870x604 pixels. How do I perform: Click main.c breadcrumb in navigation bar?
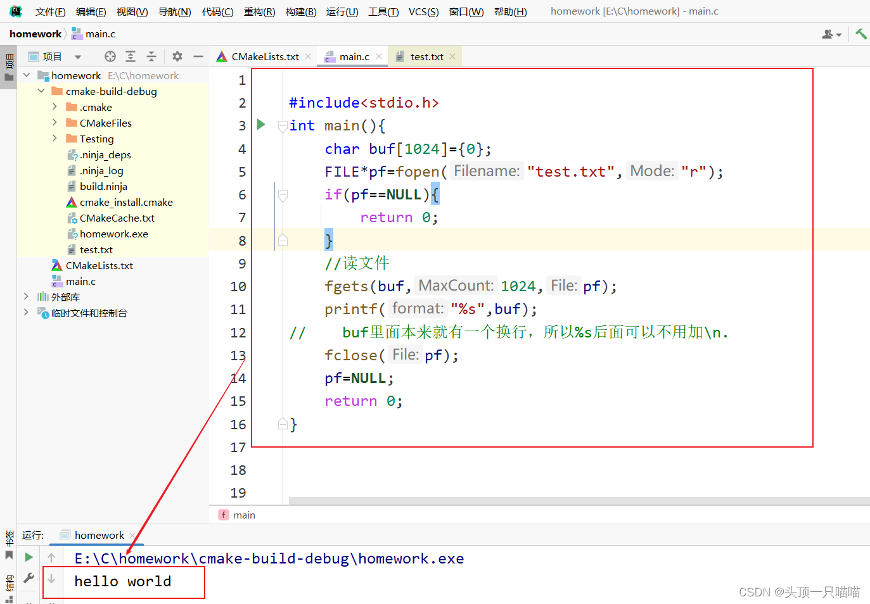(x=94, y=34)
